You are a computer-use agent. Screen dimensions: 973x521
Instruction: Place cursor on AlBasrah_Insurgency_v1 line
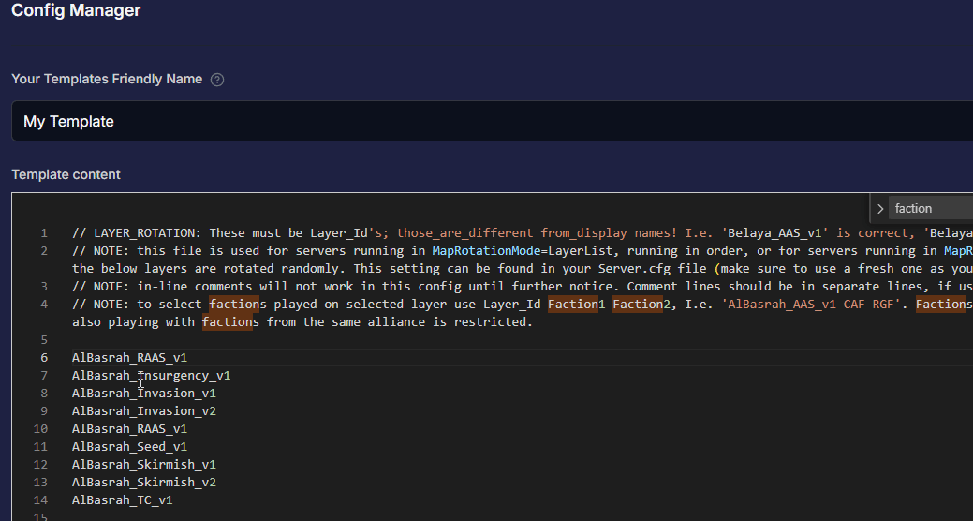(x=151, y=376)
